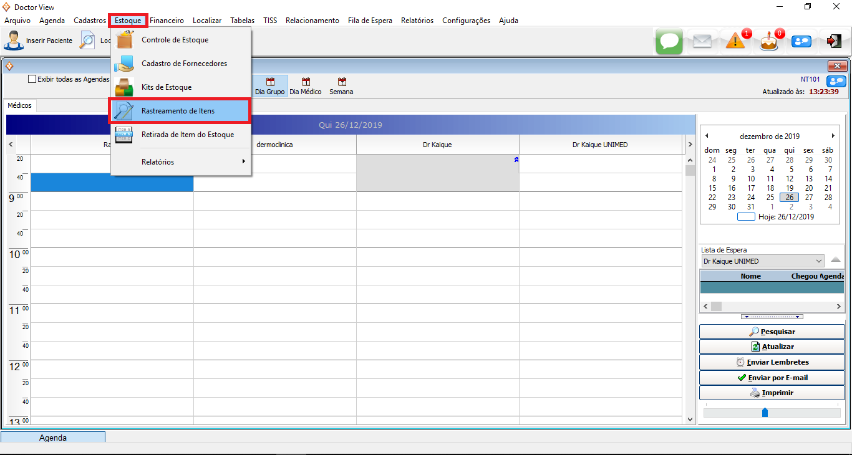
Task: Select Retirada de Item do Estoque
Action: coord(187,135)
